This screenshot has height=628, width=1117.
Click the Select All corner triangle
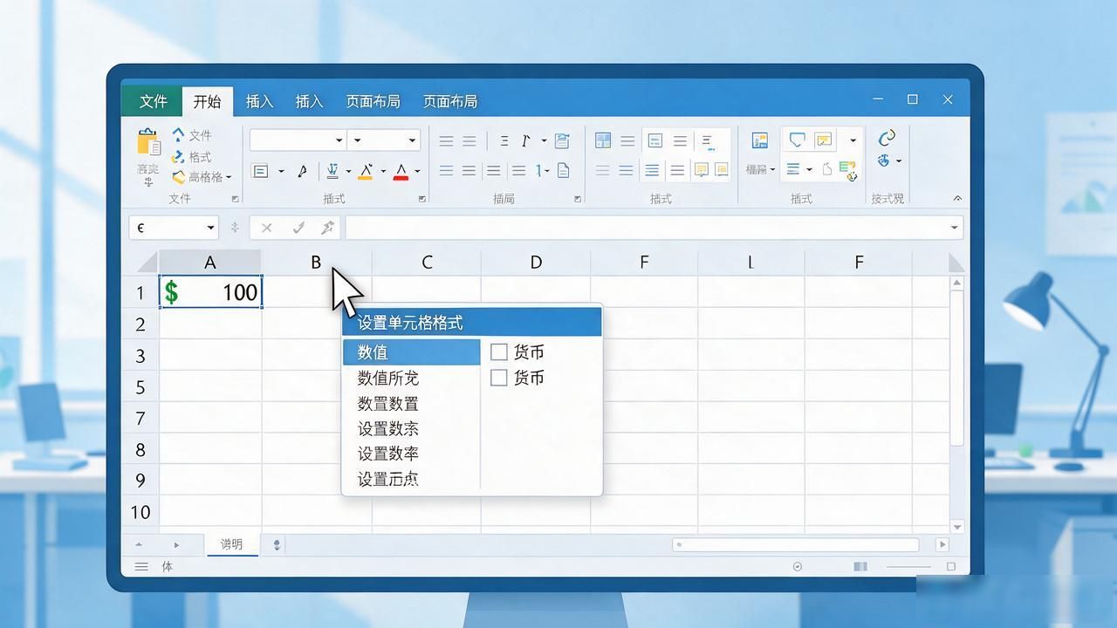(146, 262)
